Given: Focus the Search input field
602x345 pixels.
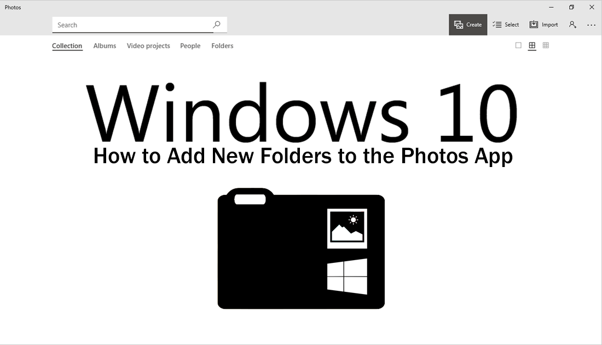Looking at the screenshot, I should 140,25.
